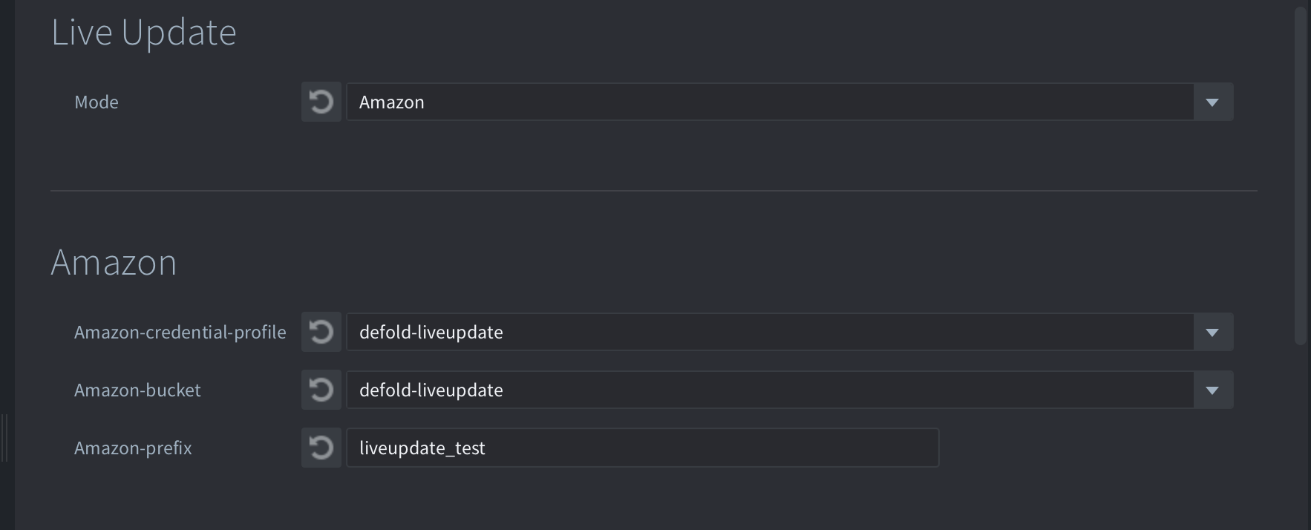
Task: Open the Amazon-bucket dropdown arrow
Action: (1213, 390)
